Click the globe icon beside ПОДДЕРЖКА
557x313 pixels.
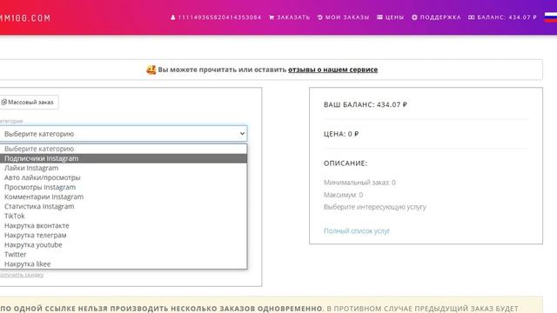tap(414, 17)
